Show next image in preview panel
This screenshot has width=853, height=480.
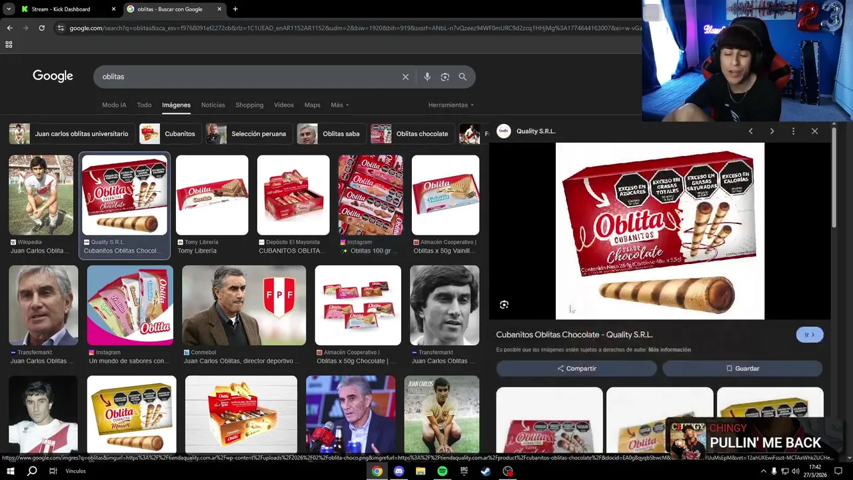click(772, 131)
